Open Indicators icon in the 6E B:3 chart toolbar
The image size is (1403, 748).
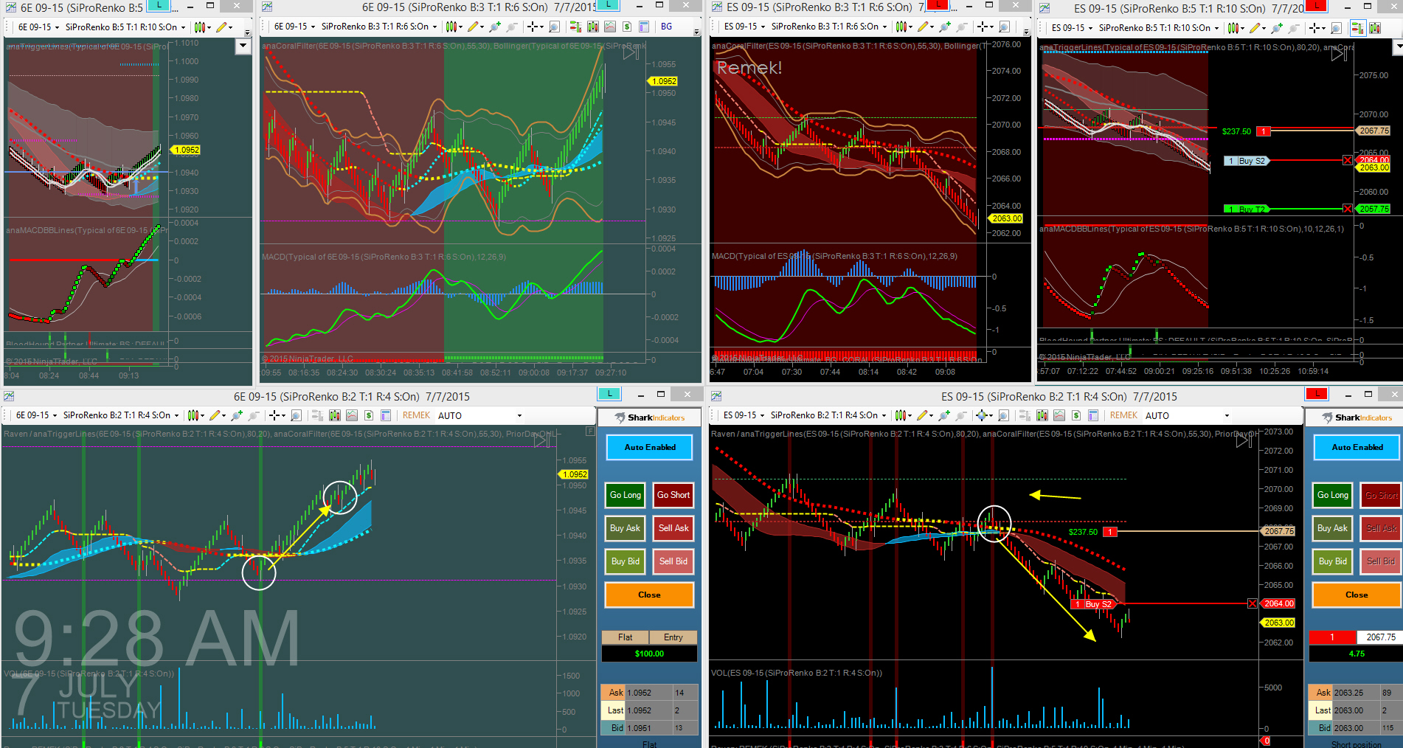[592, 27]
